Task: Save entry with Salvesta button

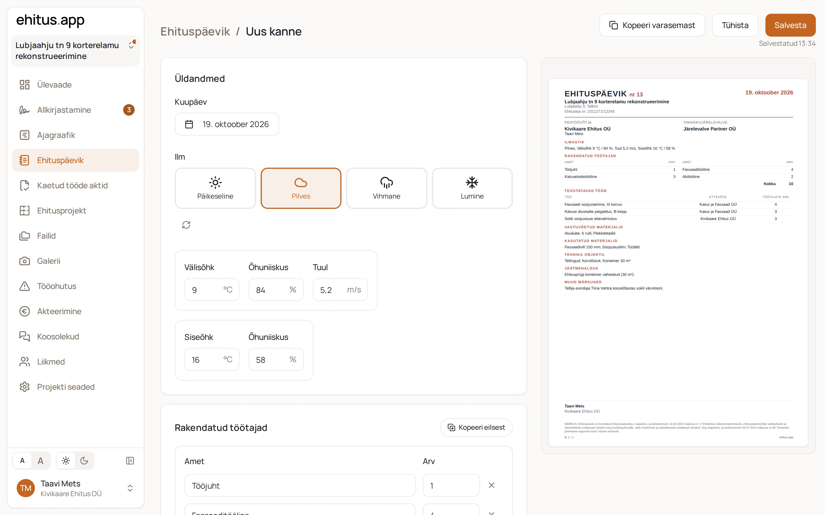Action: [x=790, y=25]
